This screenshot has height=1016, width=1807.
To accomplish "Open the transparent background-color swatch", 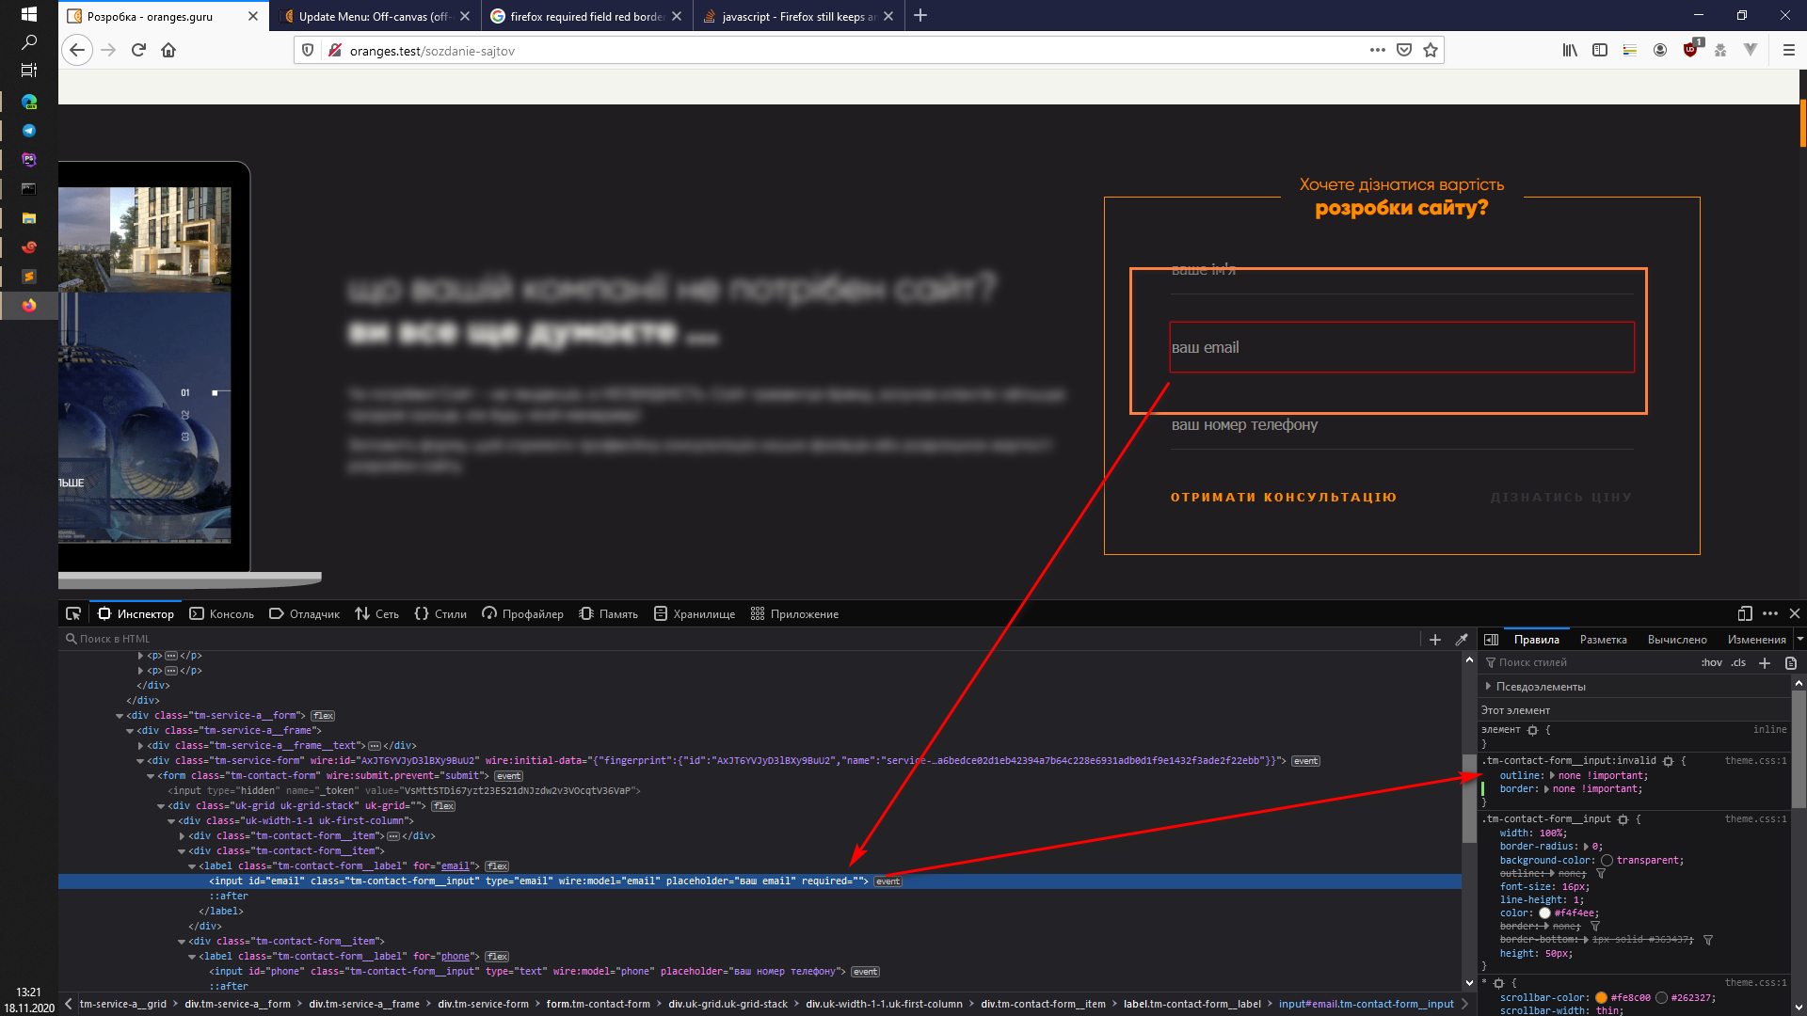I will [1607, 861].
